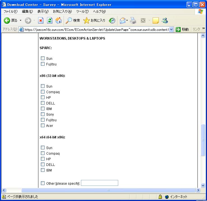
Task: Expand the Links (リンク) toolbar chevron
Action: pyautogui.click(x=203, y=28)
